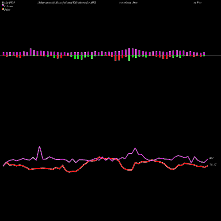The width and height of the screenshot is (221, 221).
Task: Click the 'Price' legend label
Action: pyautogui.click(x=7, y=10)
